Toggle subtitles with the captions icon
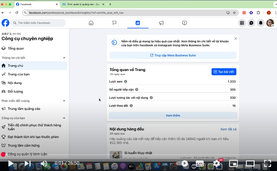 click(200, 164)
